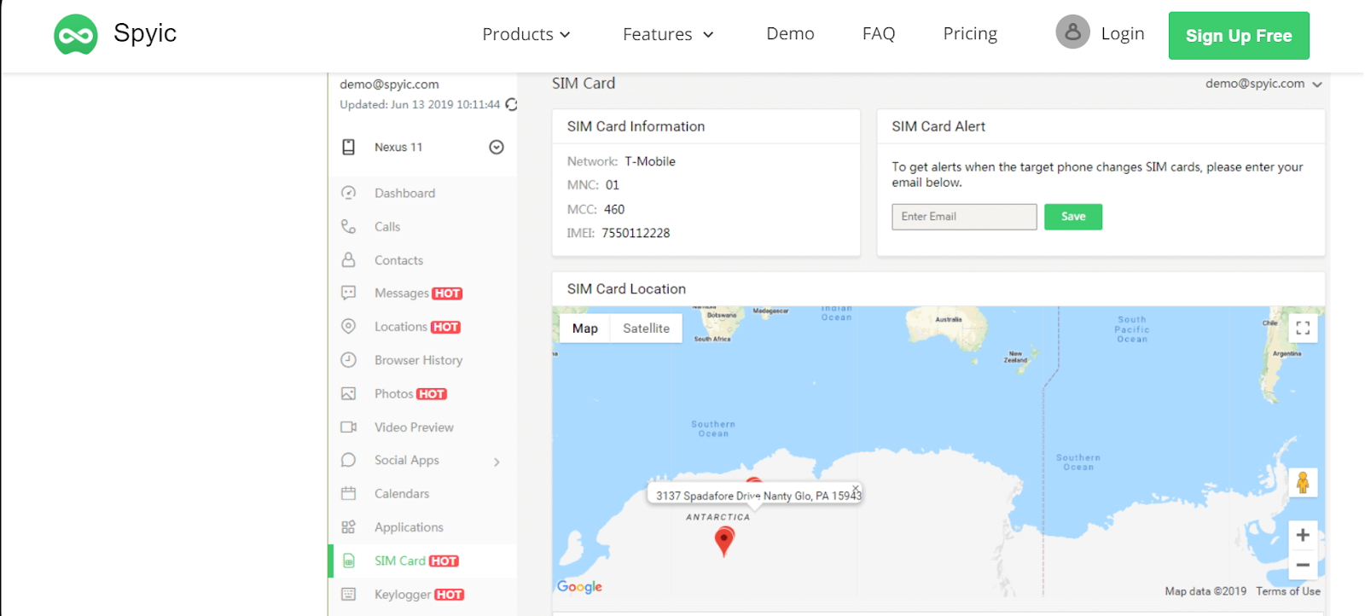Screen dimensions: 1365x616
Task: Click the refresh icon next to the Updated timestamp
Action: point(511,104)
